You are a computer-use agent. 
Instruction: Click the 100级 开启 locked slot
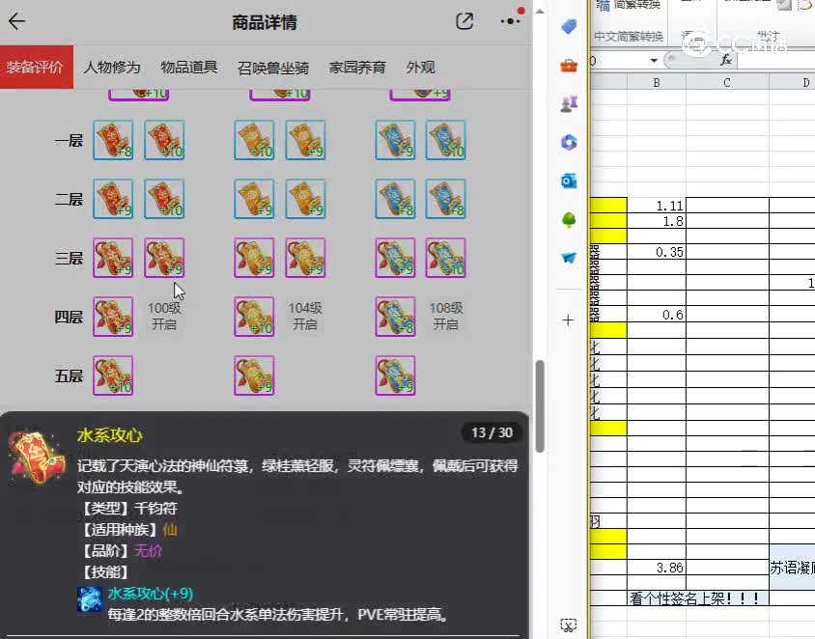click(x=164, y=317)
